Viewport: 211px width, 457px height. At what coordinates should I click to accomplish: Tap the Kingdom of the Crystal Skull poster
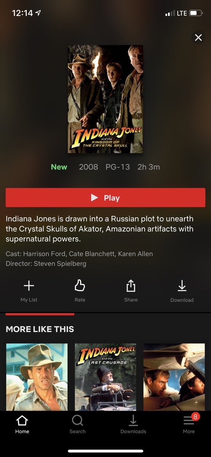105,99
